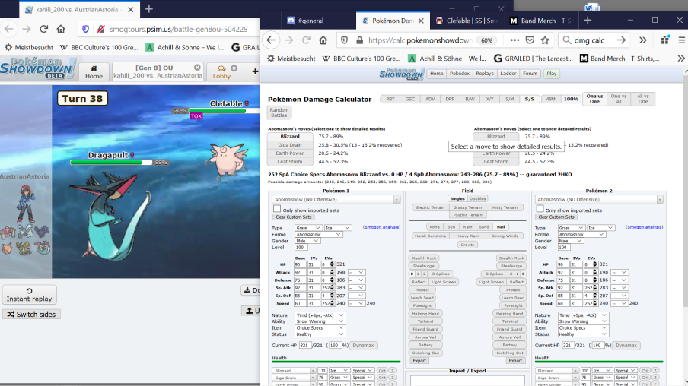Image resolution: width=688 pixels, height=386 pixels.
Task: Open Pokémon 2 Status dropdown
Action: coord(583,334)
